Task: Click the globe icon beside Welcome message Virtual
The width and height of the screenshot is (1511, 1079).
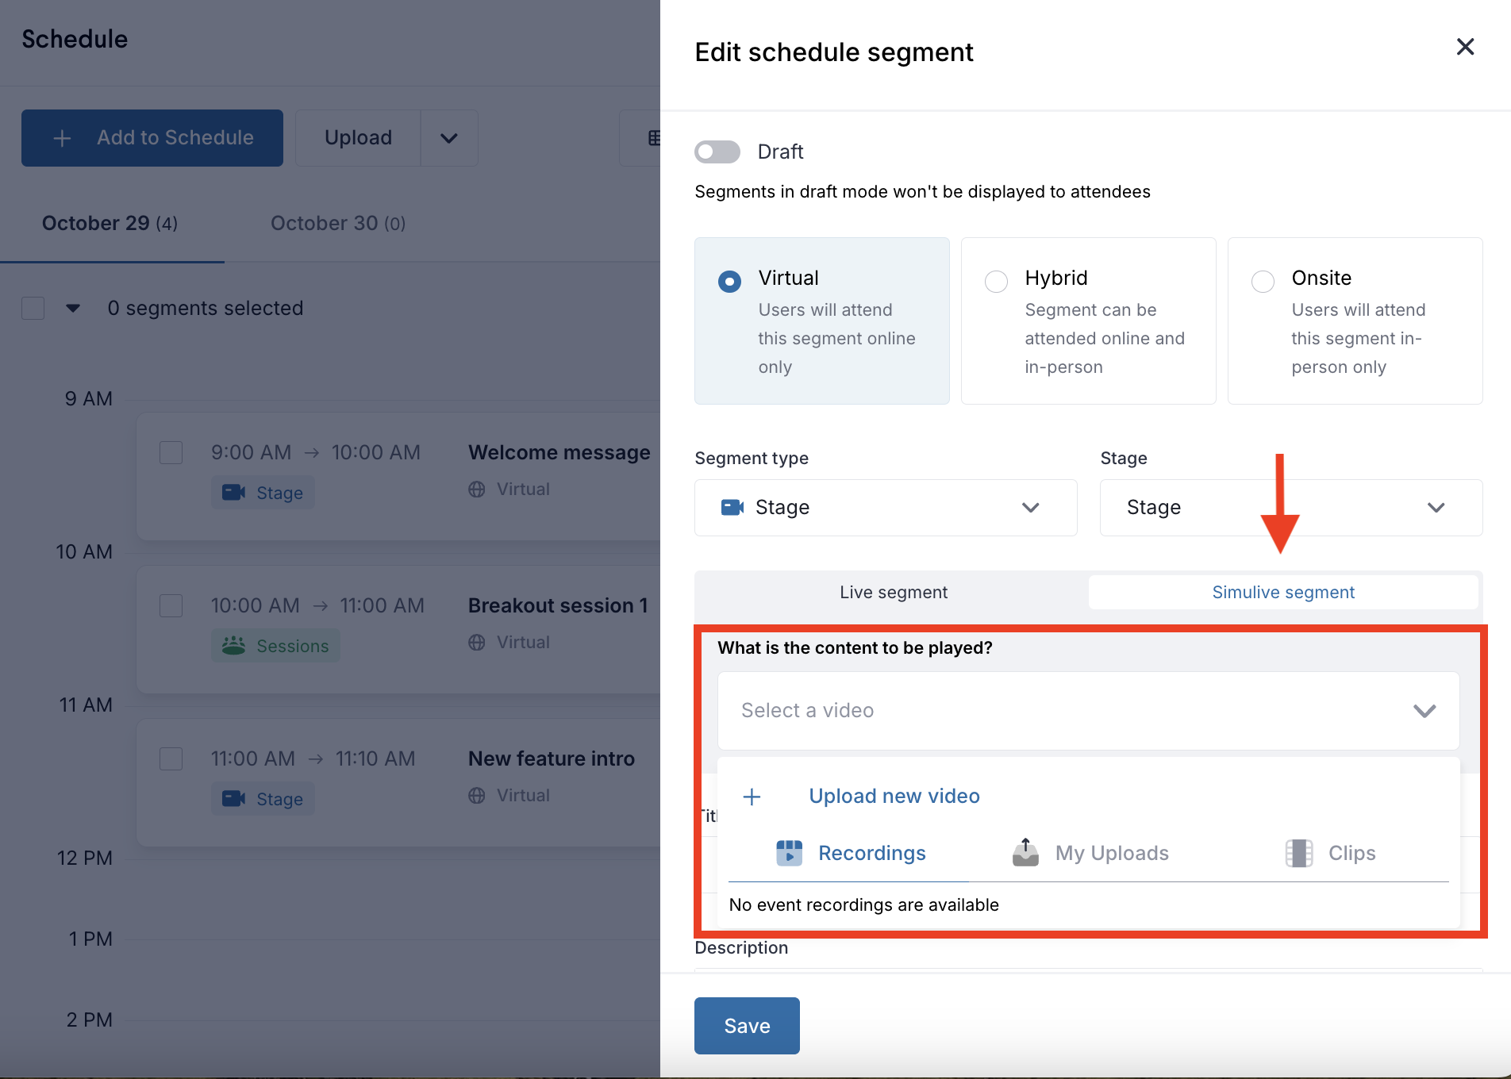Action: coord(477,490)
